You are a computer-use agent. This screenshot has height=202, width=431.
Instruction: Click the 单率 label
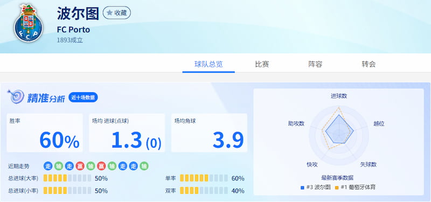170,179
